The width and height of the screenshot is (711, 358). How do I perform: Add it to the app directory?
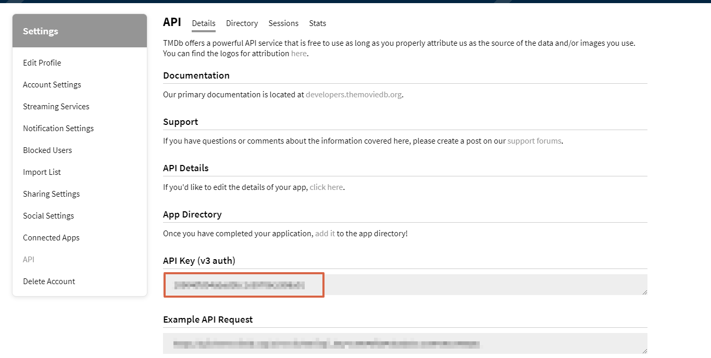coord(325,233)
